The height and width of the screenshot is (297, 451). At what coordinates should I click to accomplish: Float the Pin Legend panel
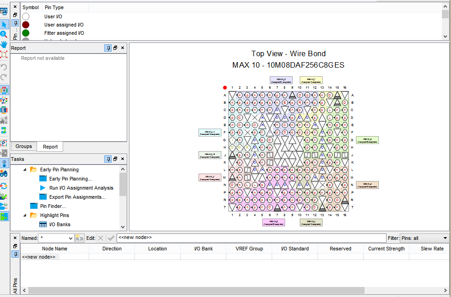coord(15,15)
